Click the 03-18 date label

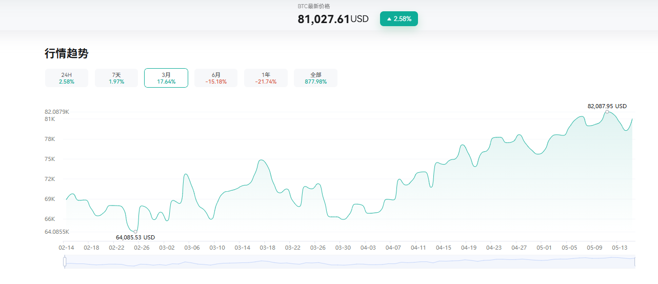click(267, 248)
